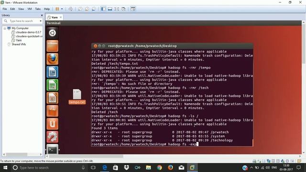This screenshot has height=172, width=306.
Task: Send Ctrl+Alt+Del to the virtual machine
Action: [x=71, y=9]
